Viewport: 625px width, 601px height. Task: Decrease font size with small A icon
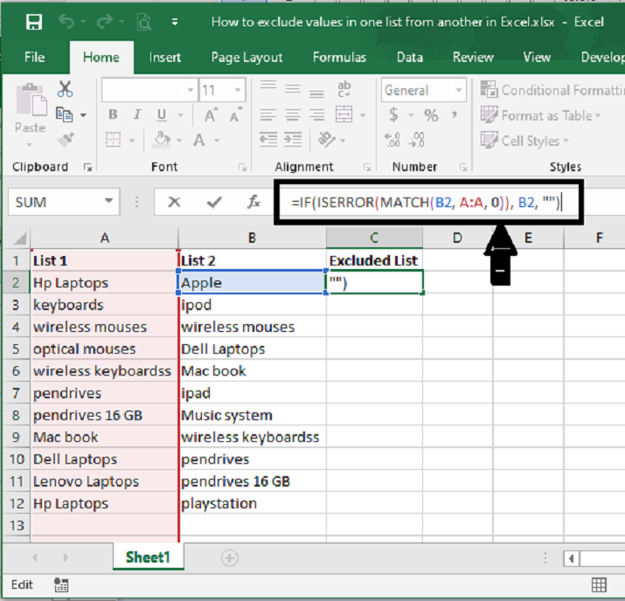pos(235,114)
